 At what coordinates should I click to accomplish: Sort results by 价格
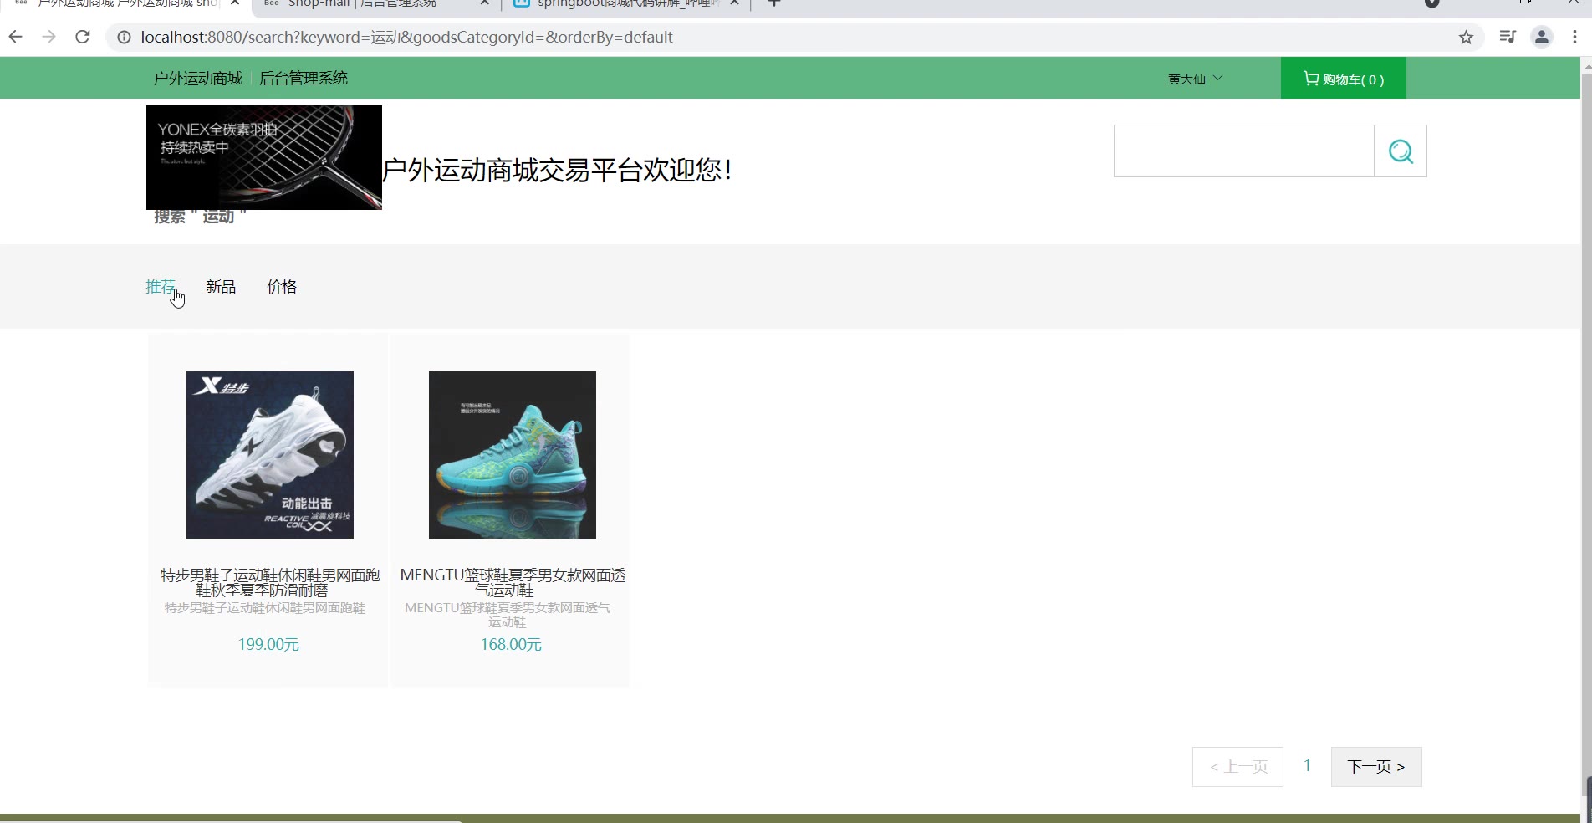pos(282,287)
